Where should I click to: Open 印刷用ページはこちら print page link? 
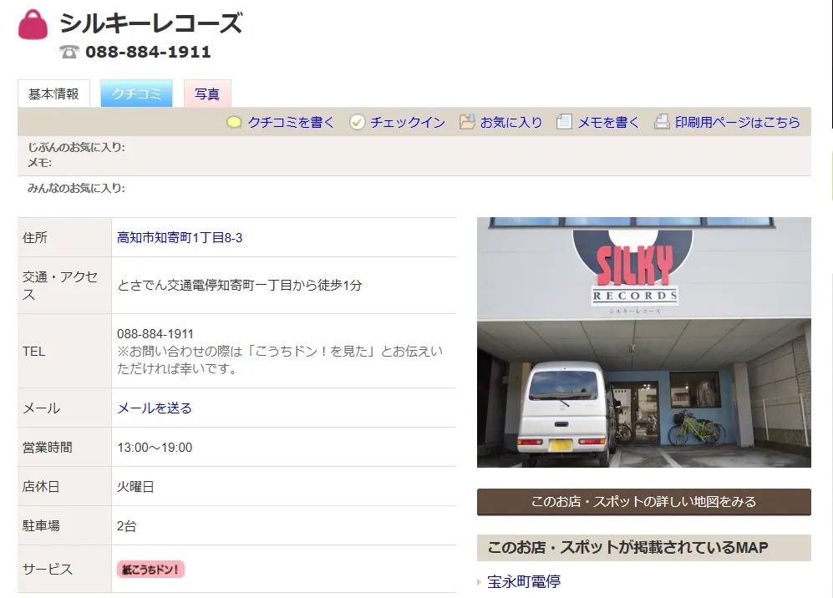737,122
